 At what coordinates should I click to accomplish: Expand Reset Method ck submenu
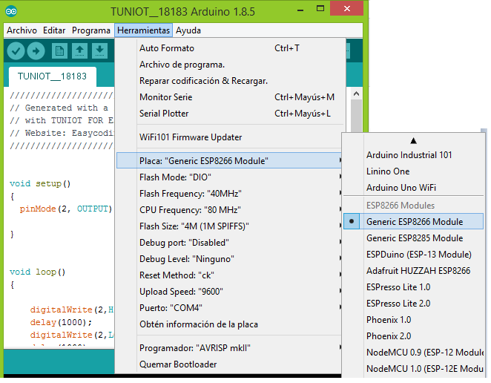229,275
